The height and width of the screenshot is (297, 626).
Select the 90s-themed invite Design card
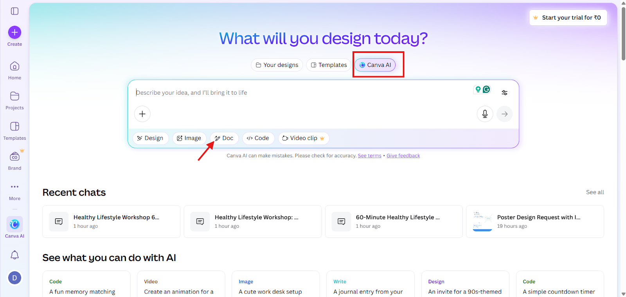point(465,284)
